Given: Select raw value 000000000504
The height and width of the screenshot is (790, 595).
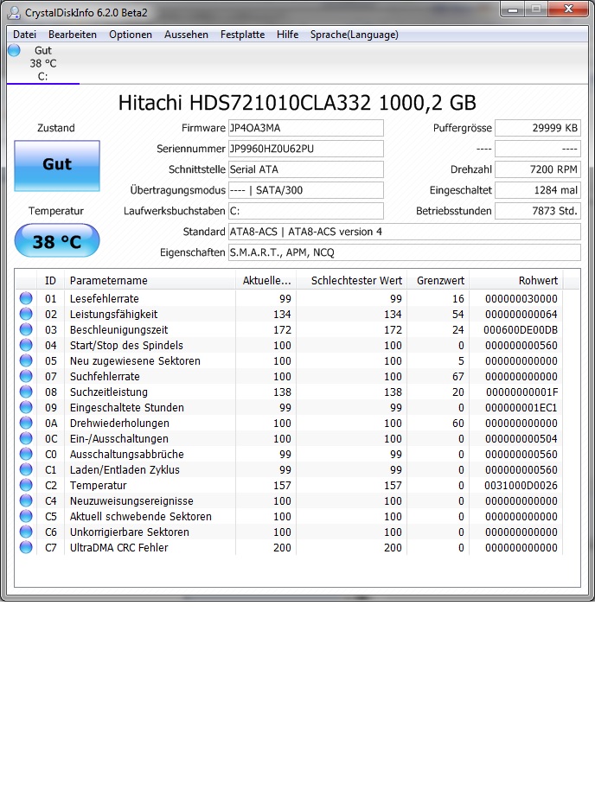Looking at the screenshot, I should (x=521, y=439).
